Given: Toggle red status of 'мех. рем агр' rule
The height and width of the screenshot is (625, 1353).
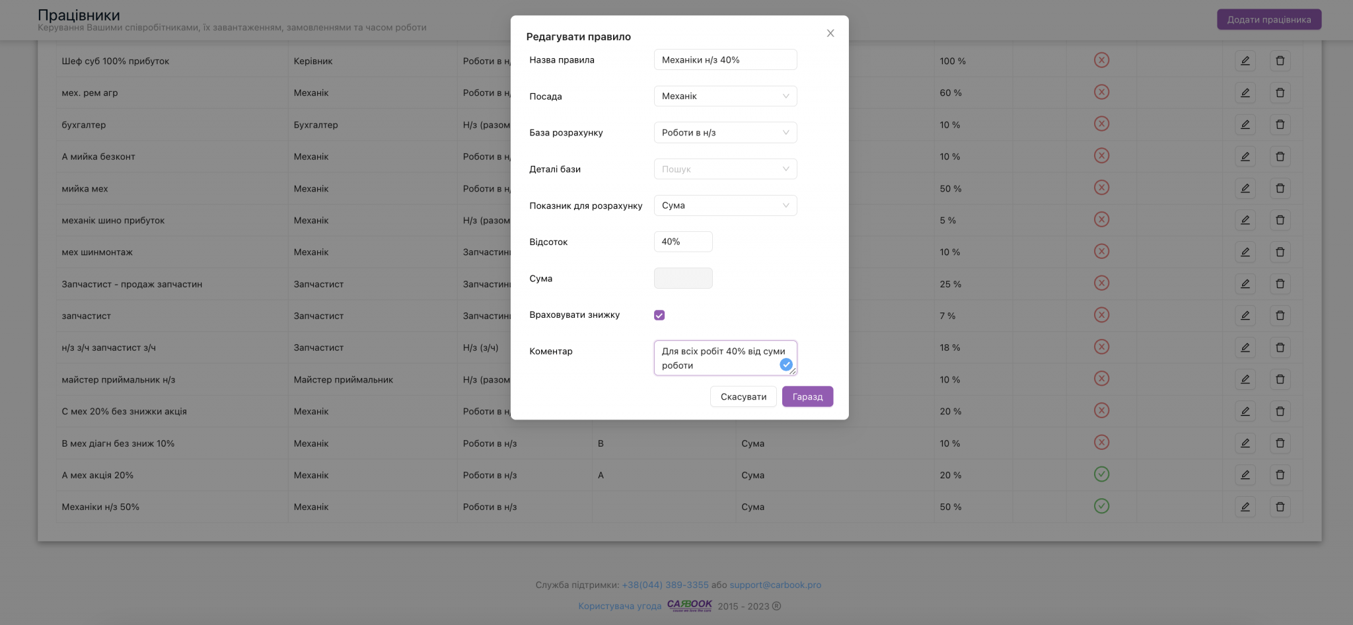Looking at the screenshot, I should click(1101, 92).
